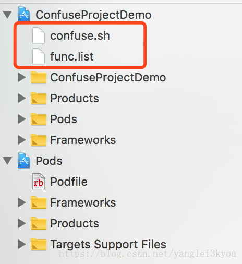This screenshot has height=264, width=242.
Task: Expand the Targets Support Files group
Action: (22, 244)
